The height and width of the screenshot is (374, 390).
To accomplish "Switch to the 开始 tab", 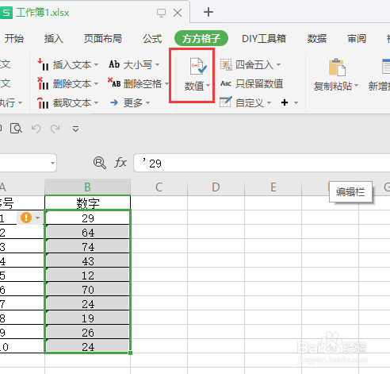I will (x=14, y=39).
